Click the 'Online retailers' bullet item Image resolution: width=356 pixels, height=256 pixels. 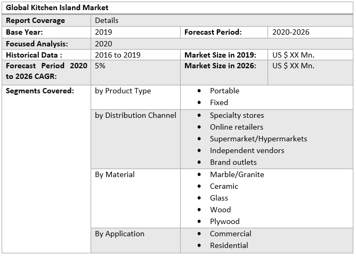(236, 127)
